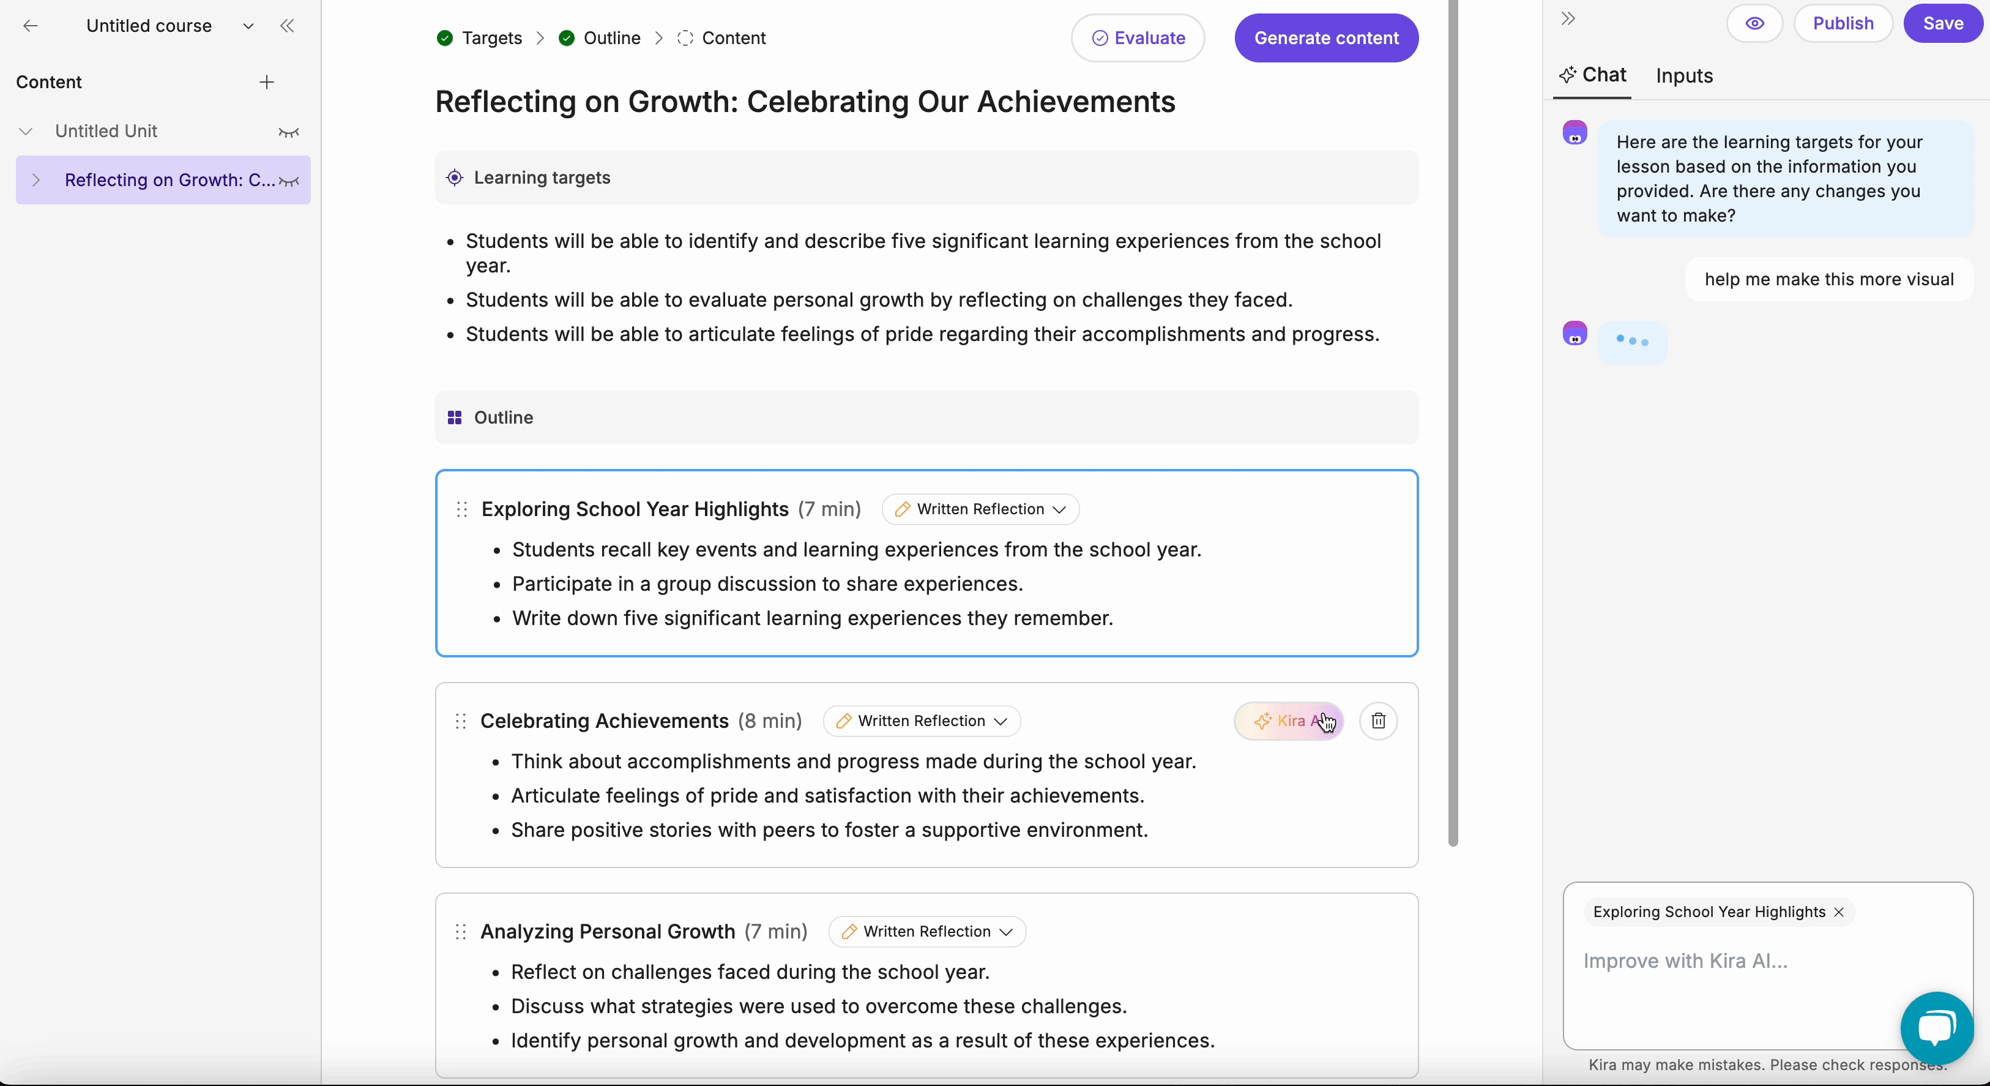Click the pencil icon in Celebrating Achievements type

point(844,721)
